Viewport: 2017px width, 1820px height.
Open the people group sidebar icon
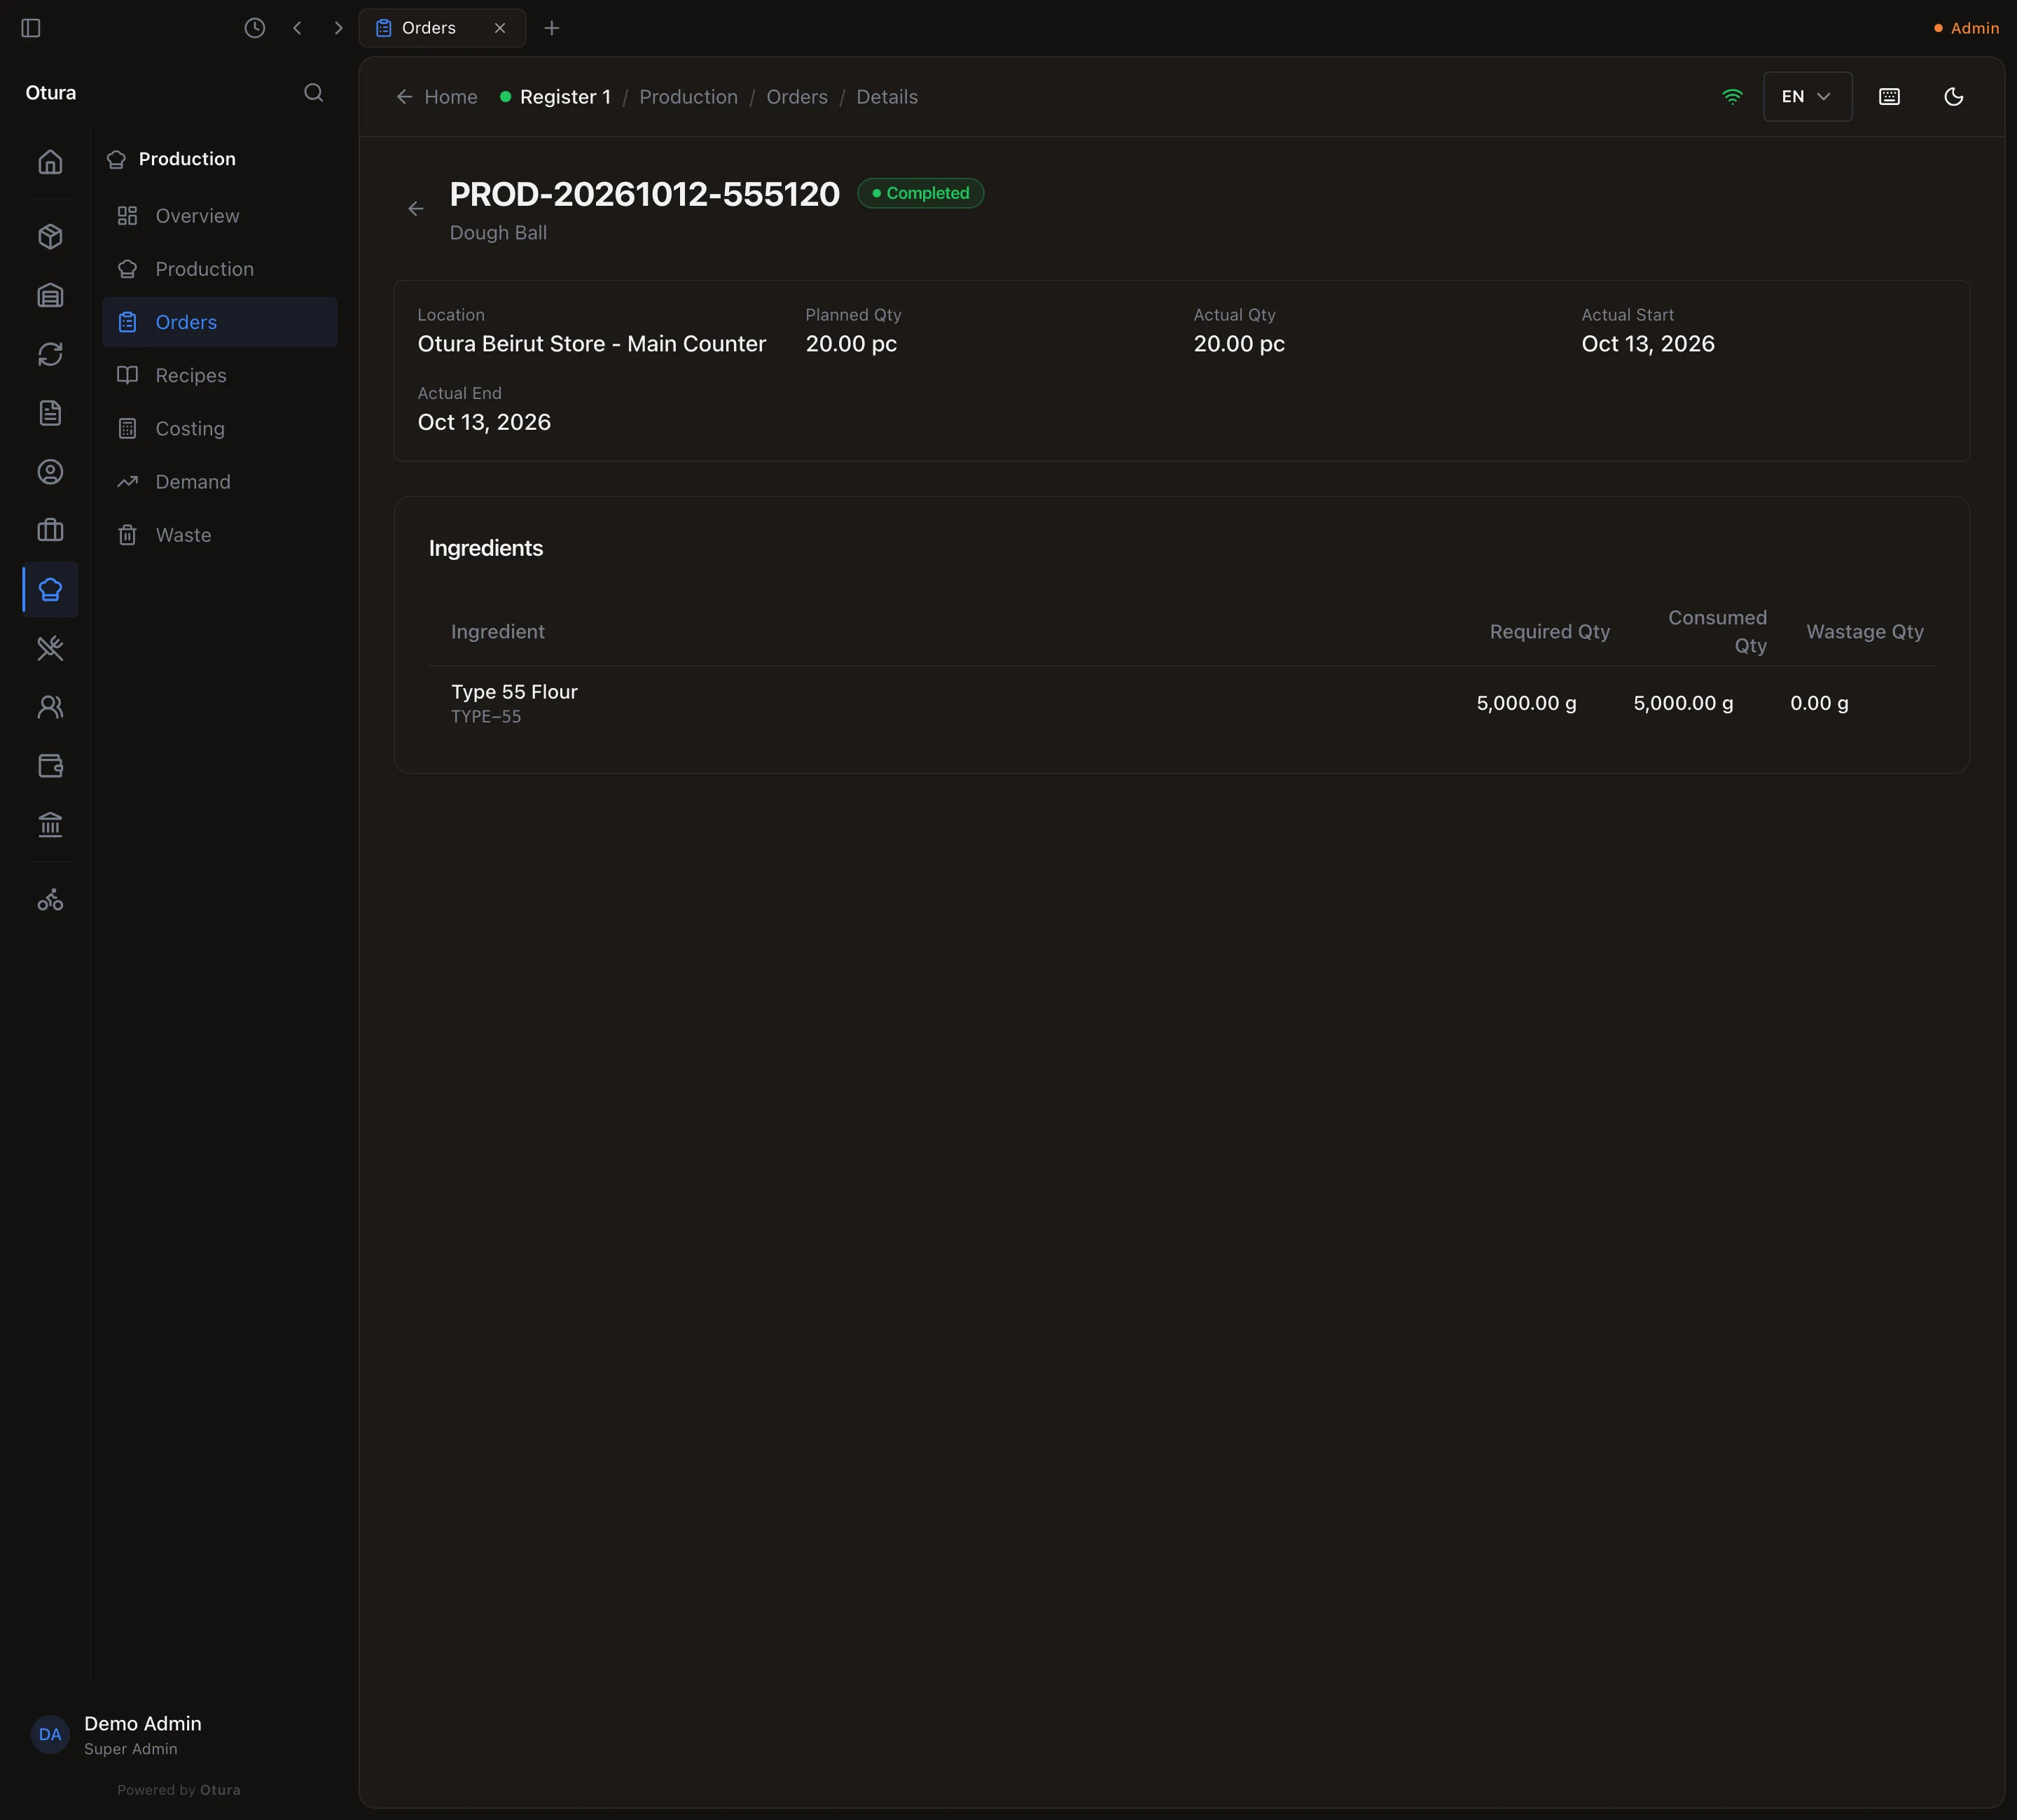click(50, 708)
